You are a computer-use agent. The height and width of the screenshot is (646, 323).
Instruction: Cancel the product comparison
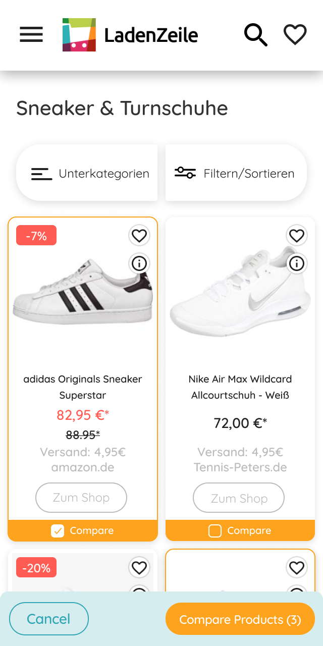click(49, 619)
